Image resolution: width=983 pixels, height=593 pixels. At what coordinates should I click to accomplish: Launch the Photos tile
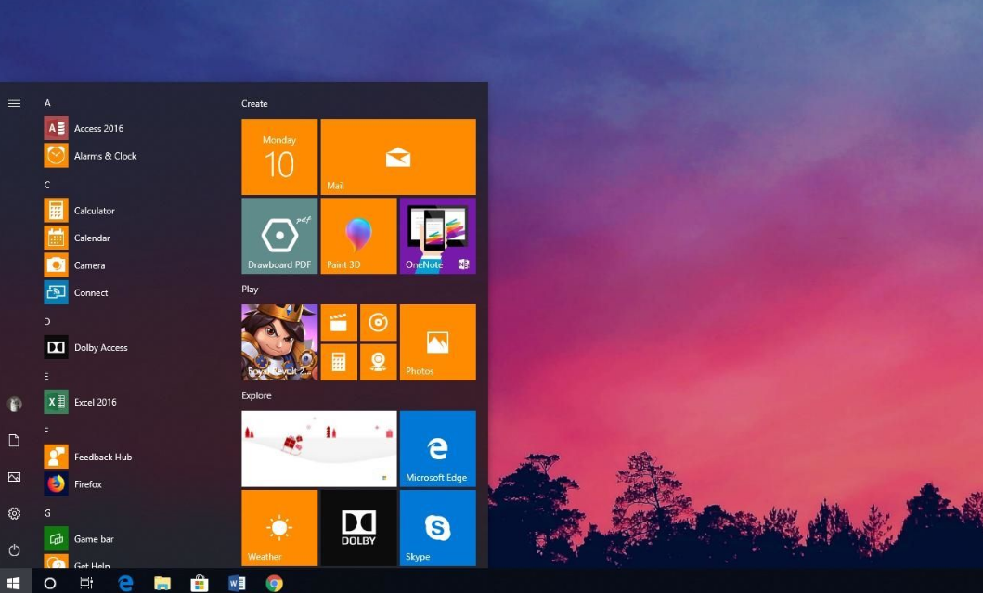pos(436,342)
